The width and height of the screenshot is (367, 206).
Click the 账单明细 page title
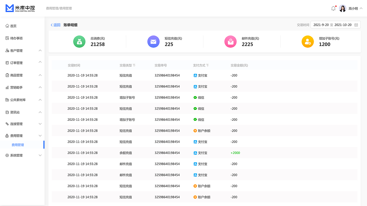pos(71,25)
